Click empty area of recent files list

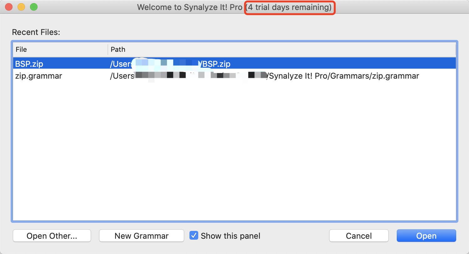[234, 150]
